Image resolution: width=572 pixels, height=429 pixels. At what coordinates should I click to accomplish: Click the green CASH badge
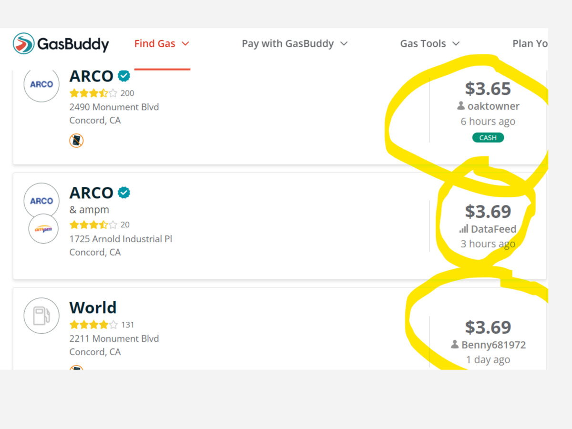(x=488, y=138)
